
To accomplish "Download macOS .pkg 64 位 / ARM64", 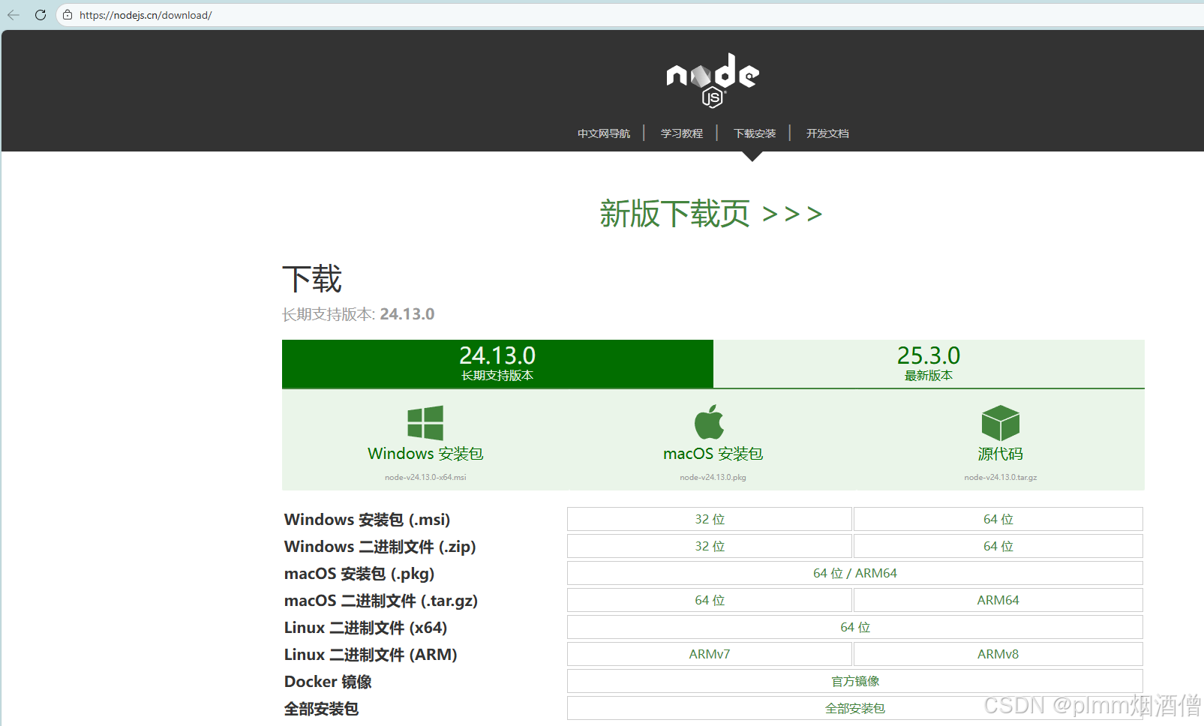I will [x=855, y=573].
